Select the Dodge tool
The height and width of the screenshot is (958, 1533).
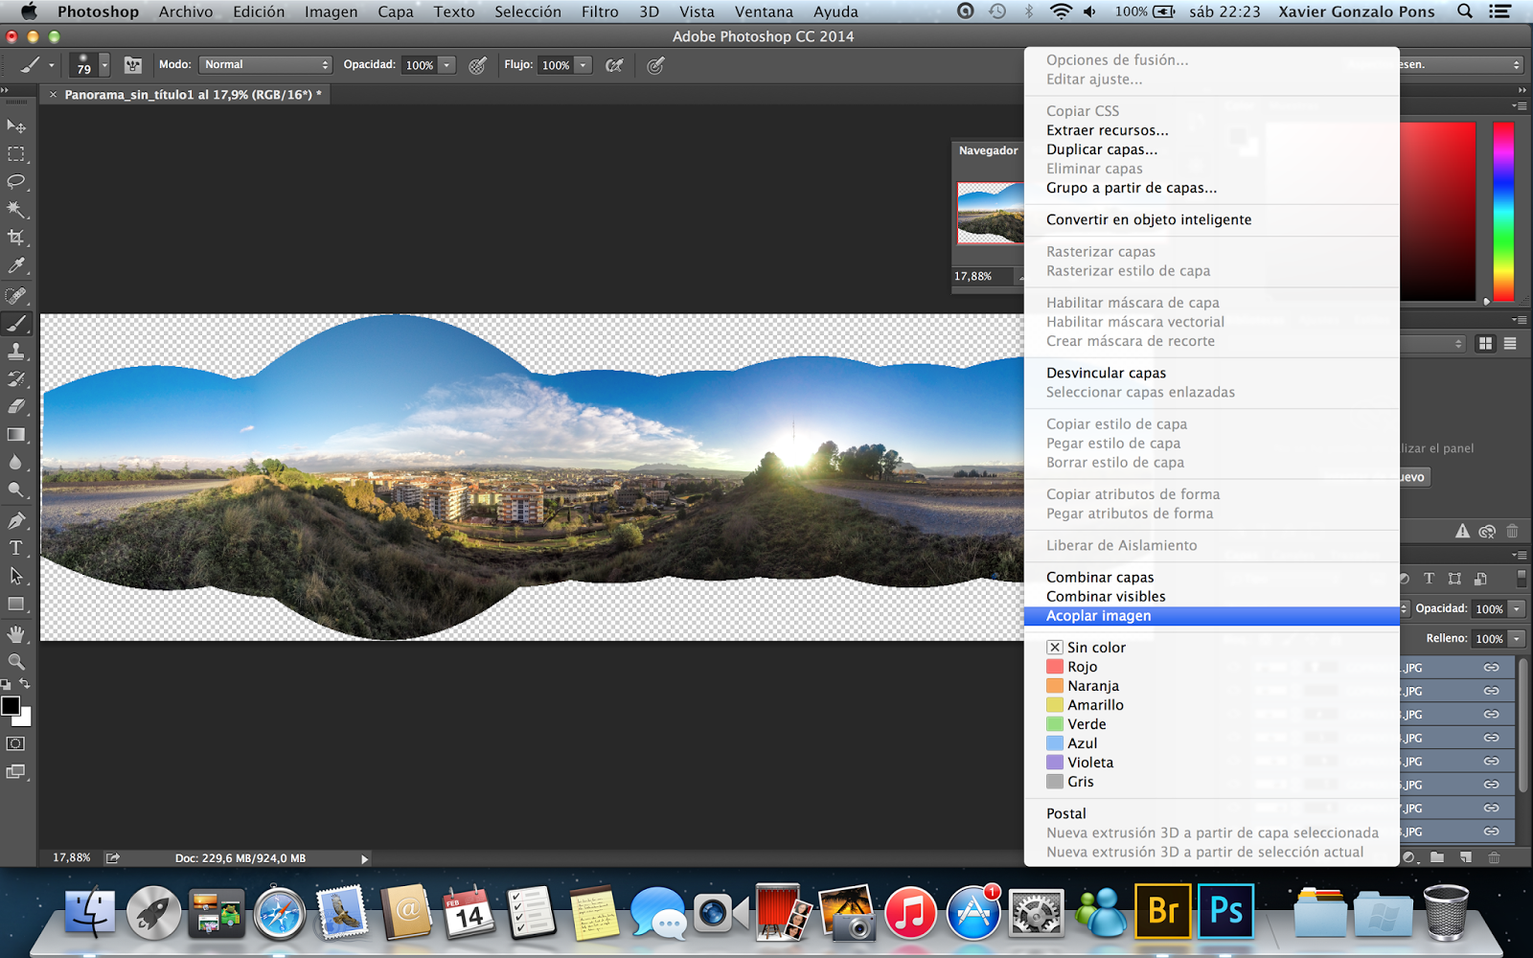[16, 490]
